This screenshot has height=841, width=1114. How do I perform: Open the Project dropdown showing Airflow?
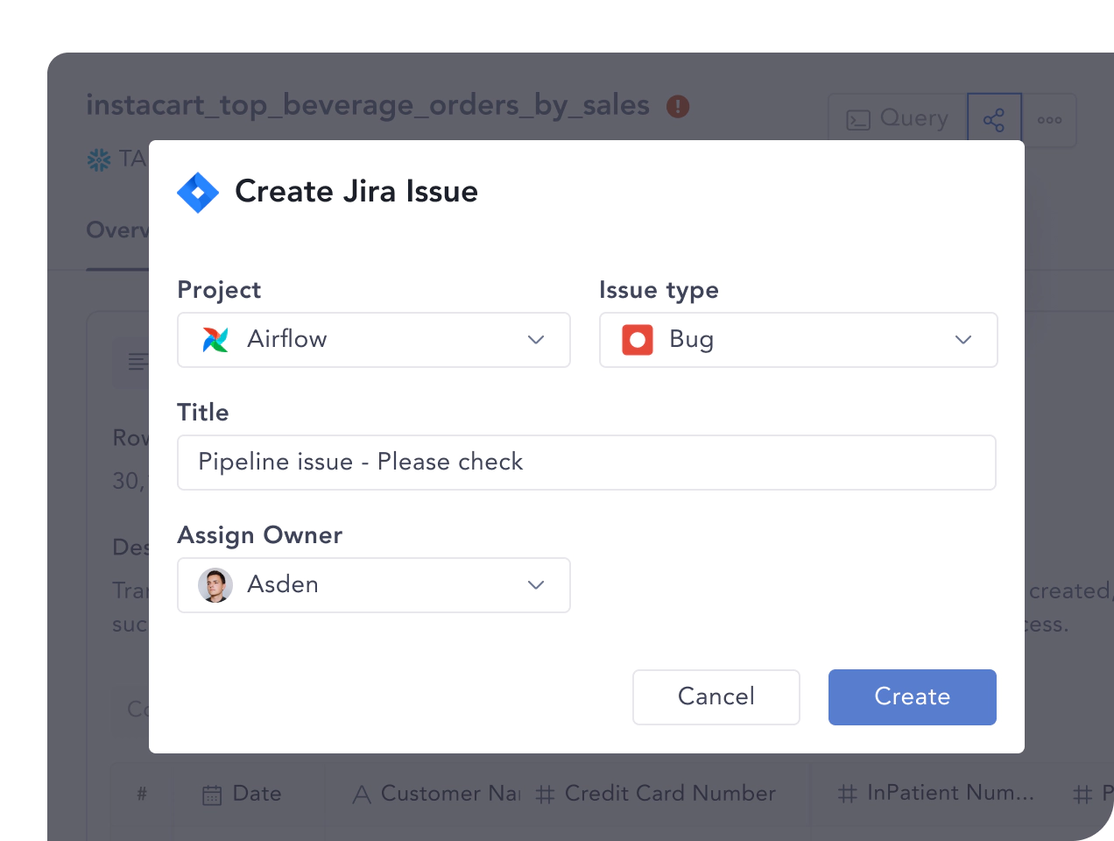374,340
